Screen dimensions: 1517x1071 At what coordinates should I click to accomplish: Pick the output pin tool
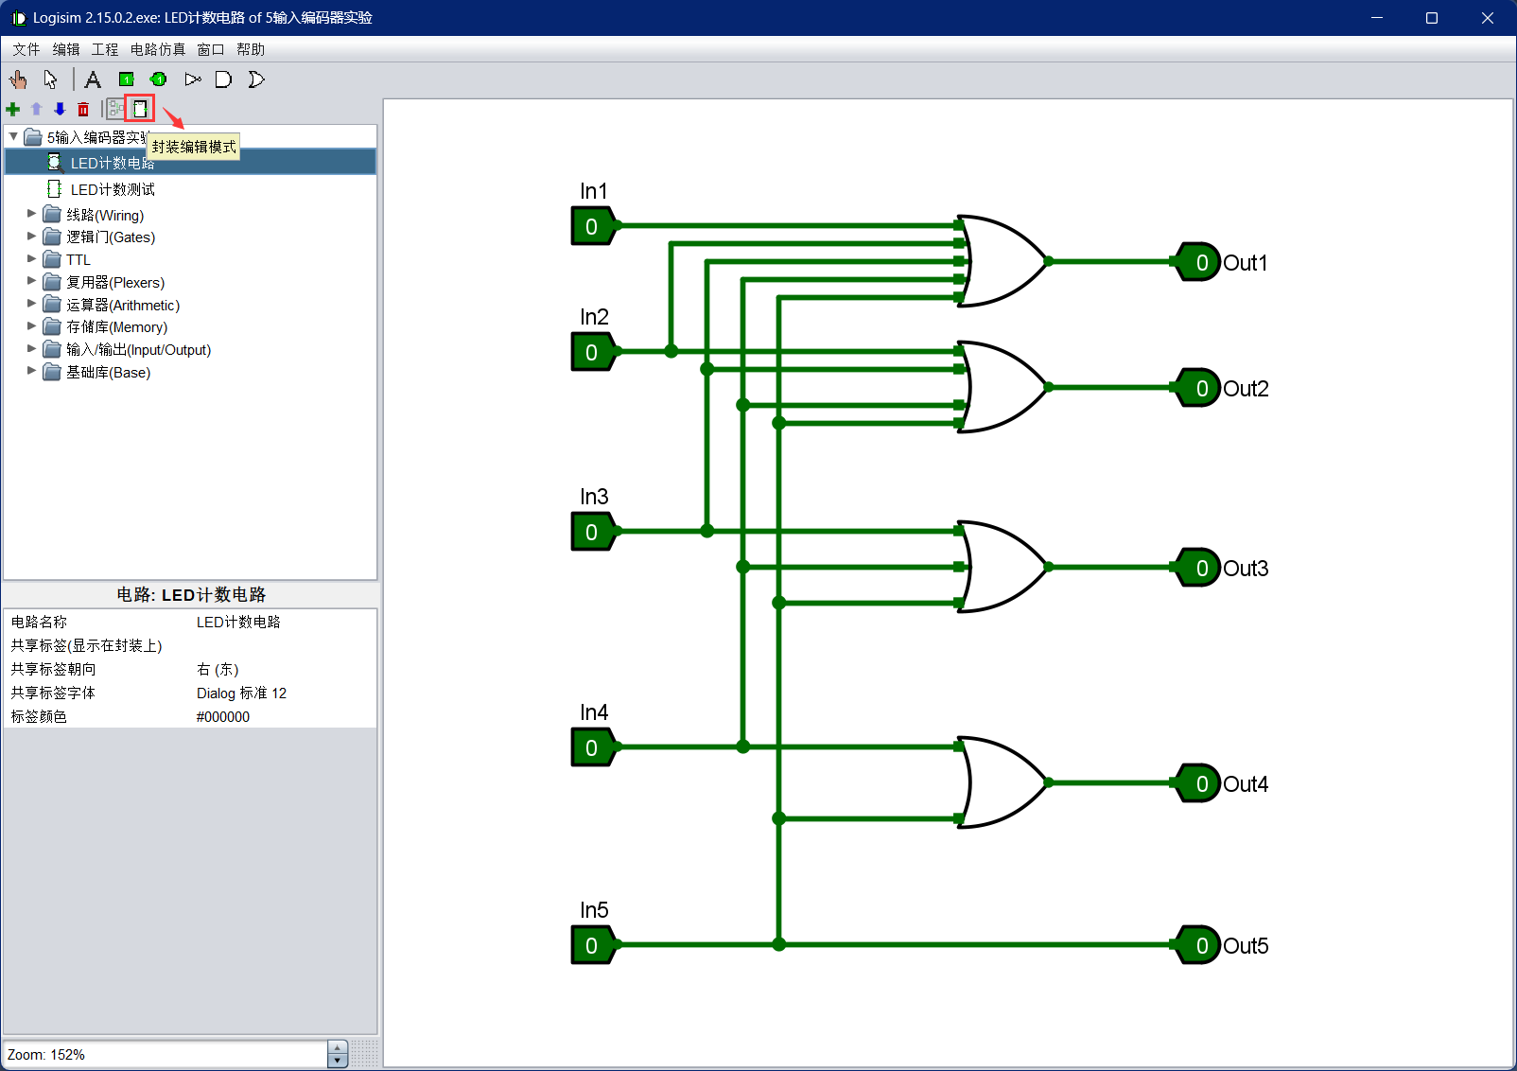pyautogui.click(x=159, y=79)
